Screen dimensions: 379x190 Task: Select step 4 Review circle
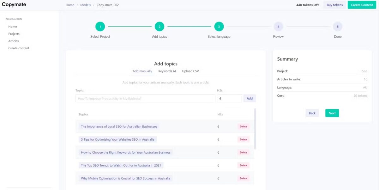278,27
